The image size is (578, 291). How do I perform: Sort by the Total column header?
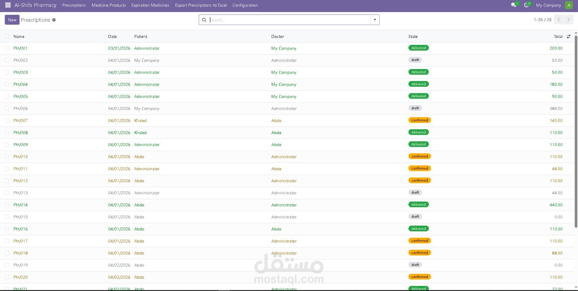click(x=558, y=37)
